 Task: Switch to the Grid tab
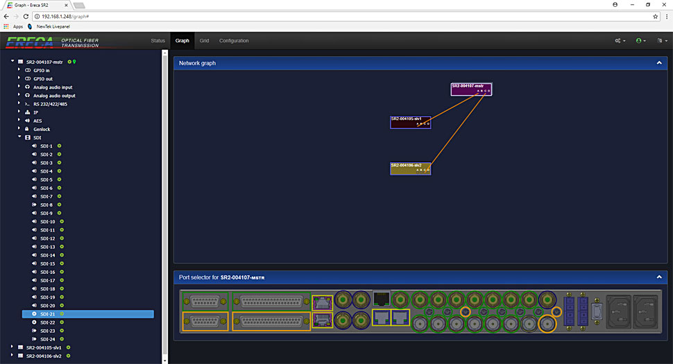click(x=204, y=41)
